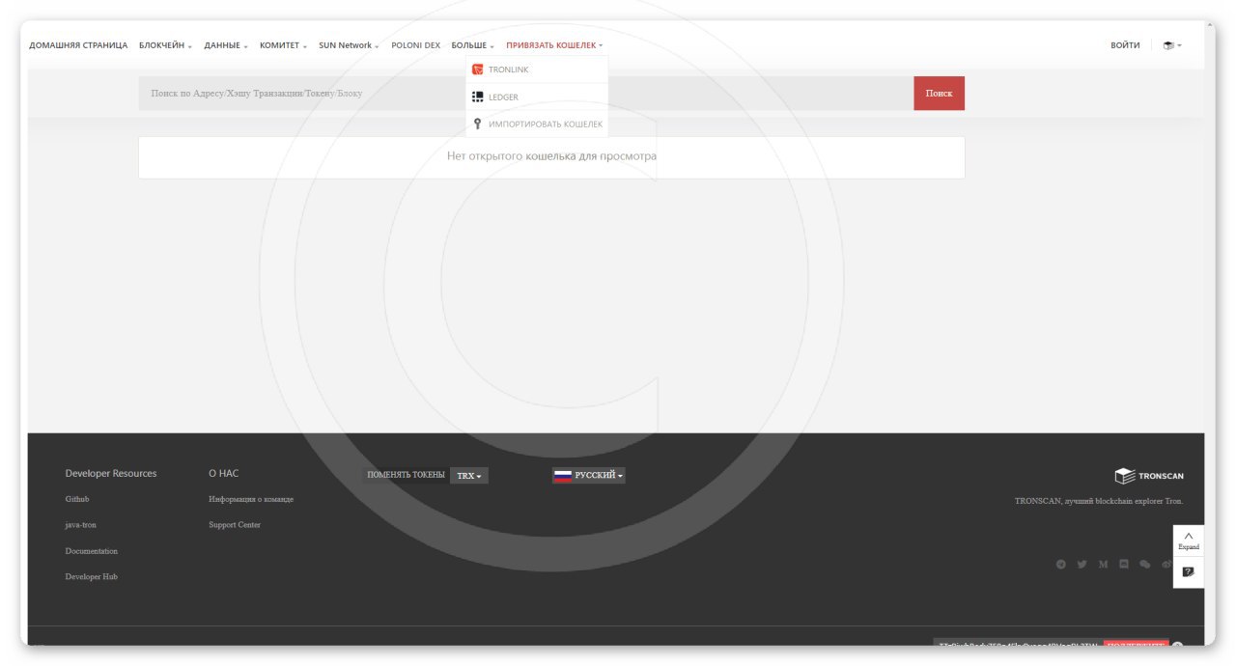Image resolution: width=1236 pixels, height=666 pixels.
Task: Focus the address/transaction hash search field
Action: (526, 94)
